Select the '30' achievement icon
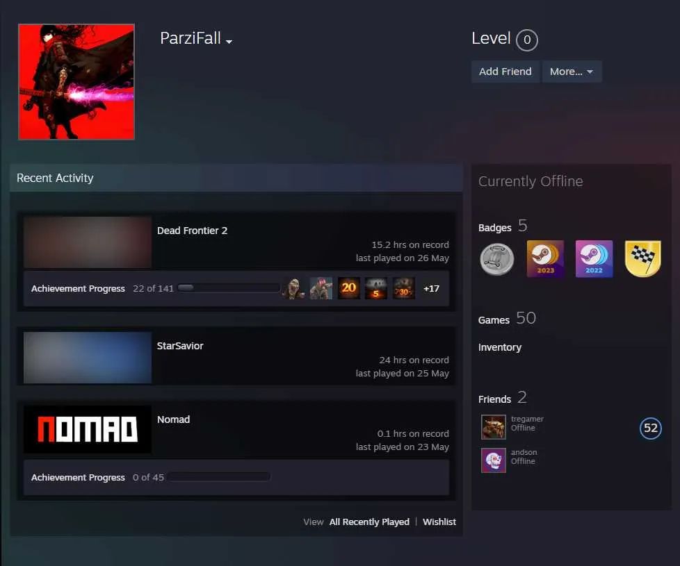The width and height of the screenshot is (680, 566). tap(404, 288)
